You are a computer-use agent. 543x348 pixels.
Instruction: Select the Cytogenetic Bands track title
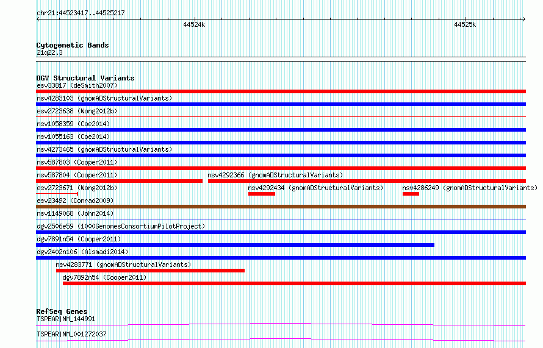pyautogui.click(x=73, y=45)
